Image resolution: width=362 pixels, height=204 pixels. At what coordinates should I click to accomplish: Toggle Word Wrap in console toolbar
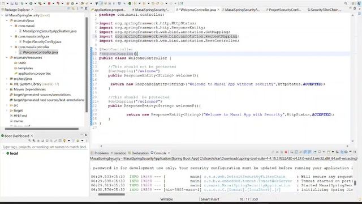tap(300, 152)
